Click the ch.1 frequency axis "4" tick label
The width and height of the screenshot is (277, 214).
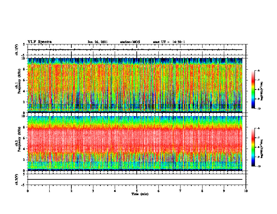pos(24,91)
